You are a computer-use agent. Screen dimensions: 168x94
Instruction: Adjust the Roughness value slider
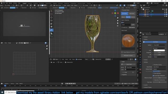pyautogui.click(x=159, y=52)
